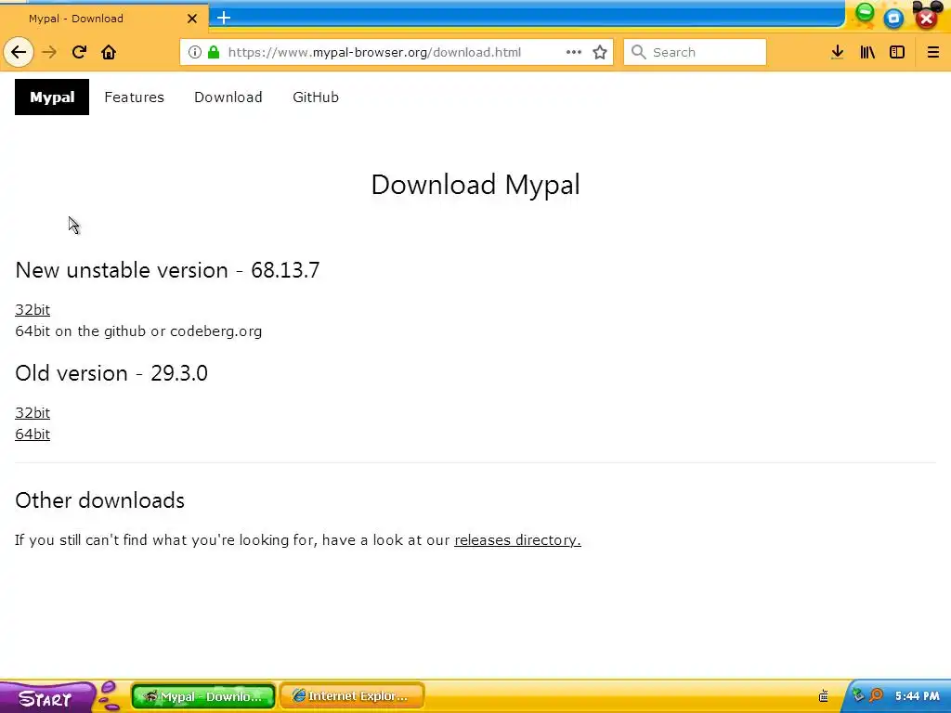The width and height of the screenshot is (951, 713).
Task: Click the green network tray icon
Action: point(858,694)
